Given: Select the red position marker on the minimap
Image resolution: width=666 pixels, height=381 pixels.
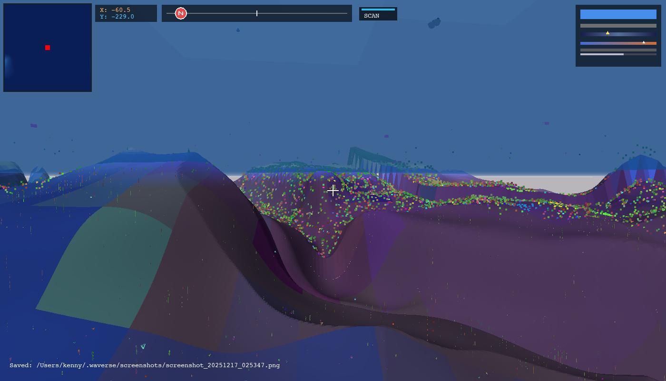Looking at the screenshot, I should pos(47,48).
